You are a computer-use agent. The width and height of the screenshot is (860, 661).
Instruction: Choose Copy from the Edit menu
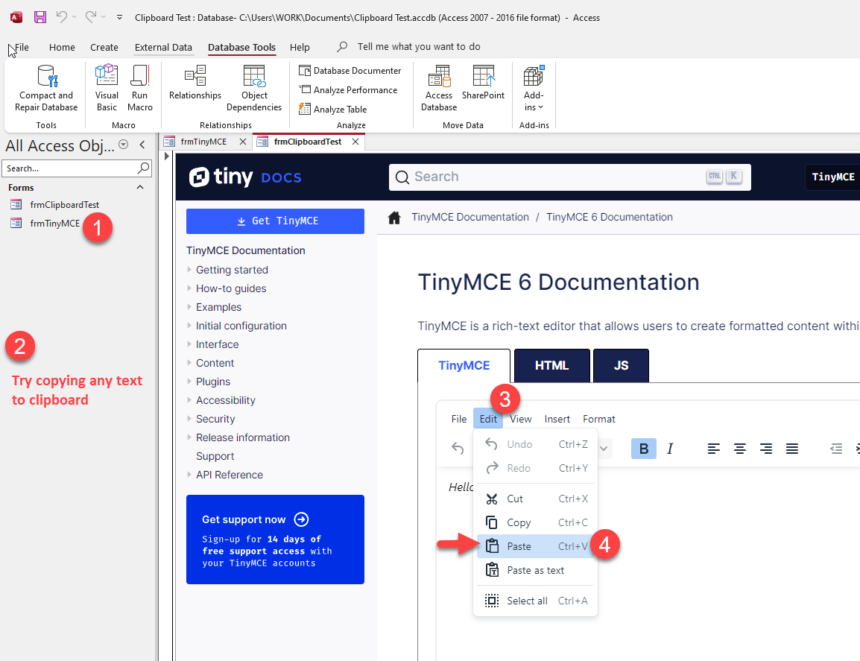pos(535,523)
